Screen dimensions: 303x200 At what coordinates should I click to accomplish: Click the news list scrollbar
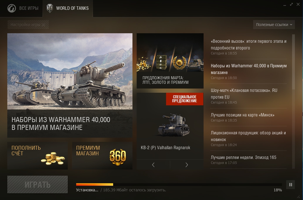(x=293, y=62)
